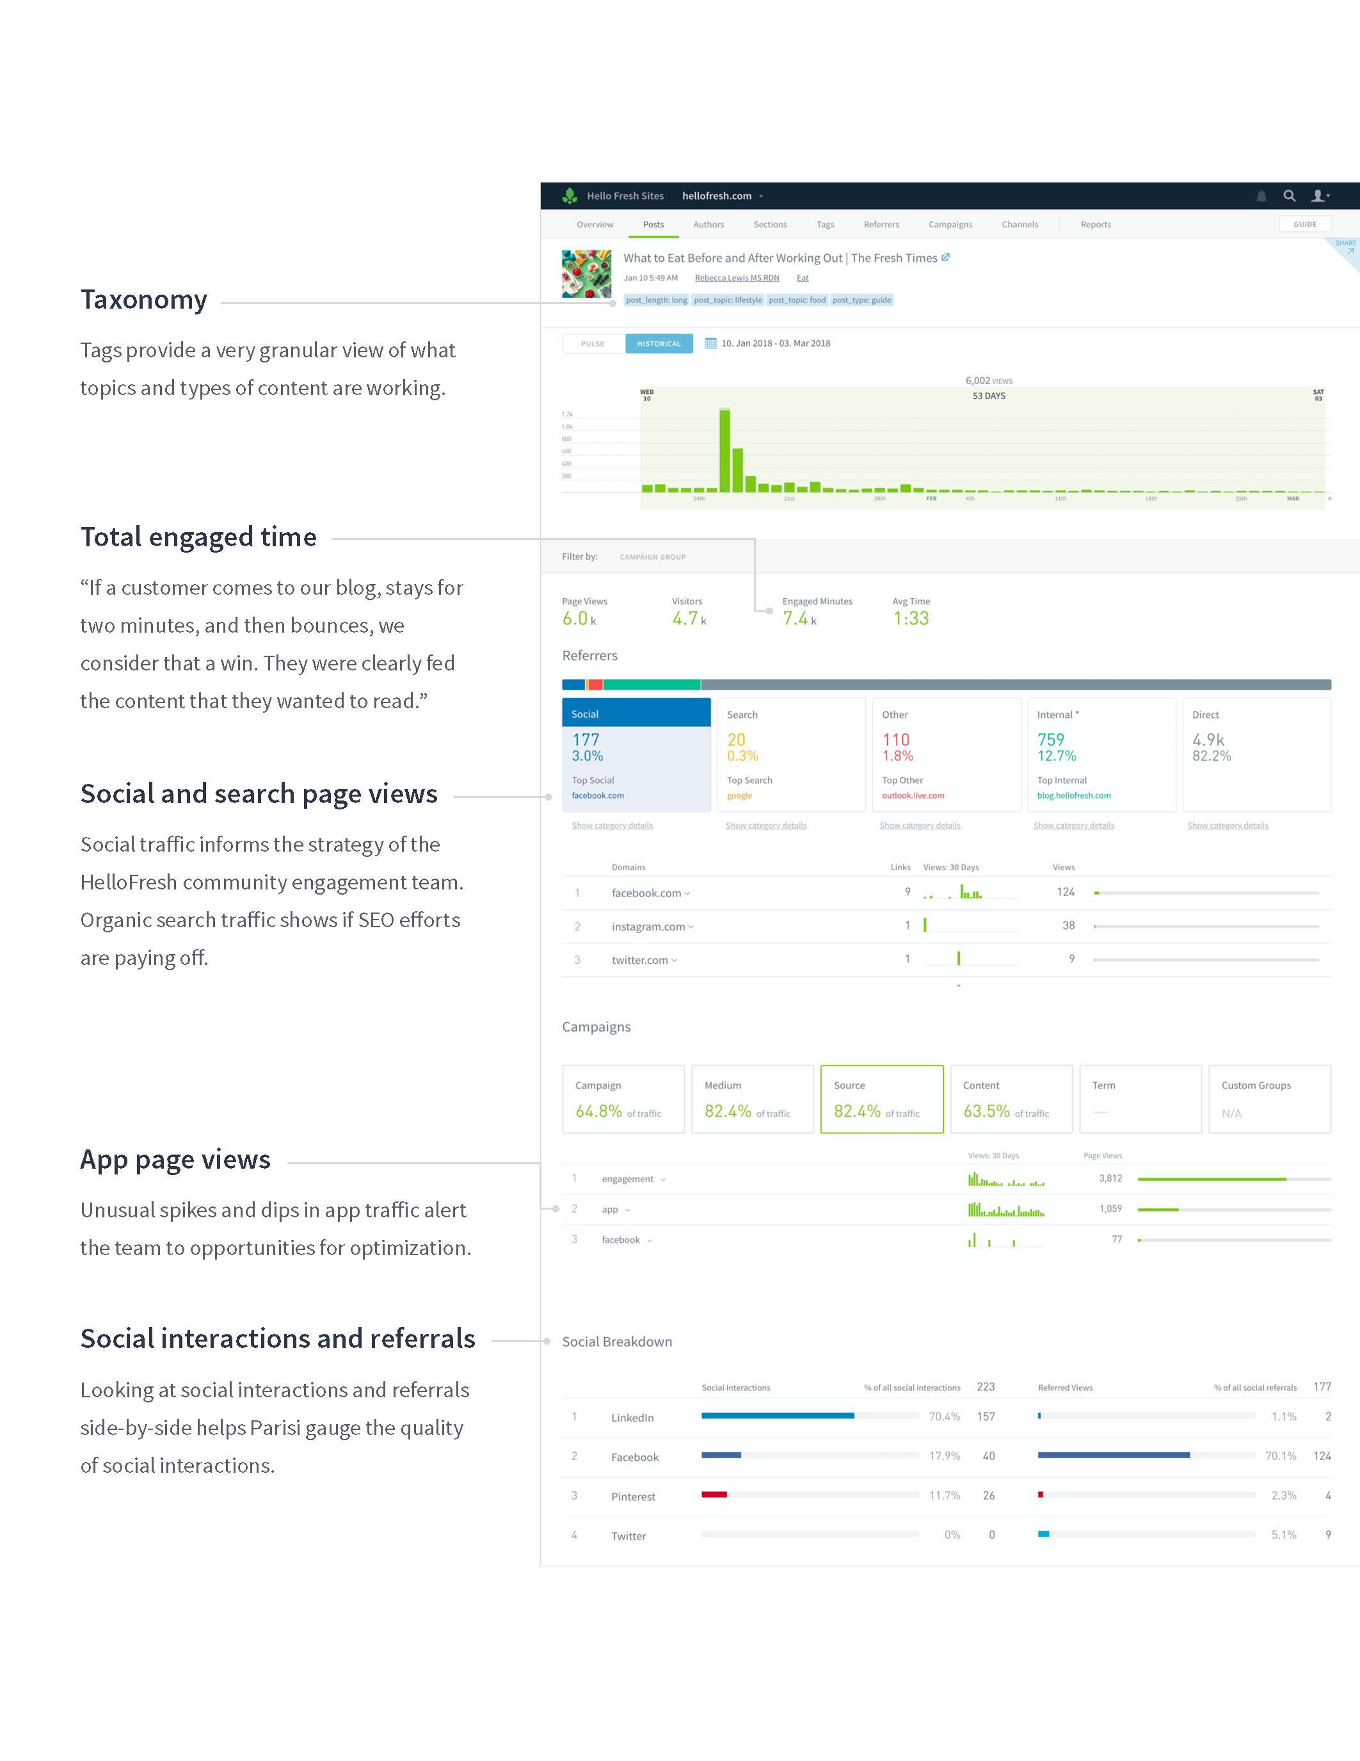Screen dimensions: 1360x1761
Task: Open the Campaigns tab
Action: pyautogui.click(x=950, y=224)
